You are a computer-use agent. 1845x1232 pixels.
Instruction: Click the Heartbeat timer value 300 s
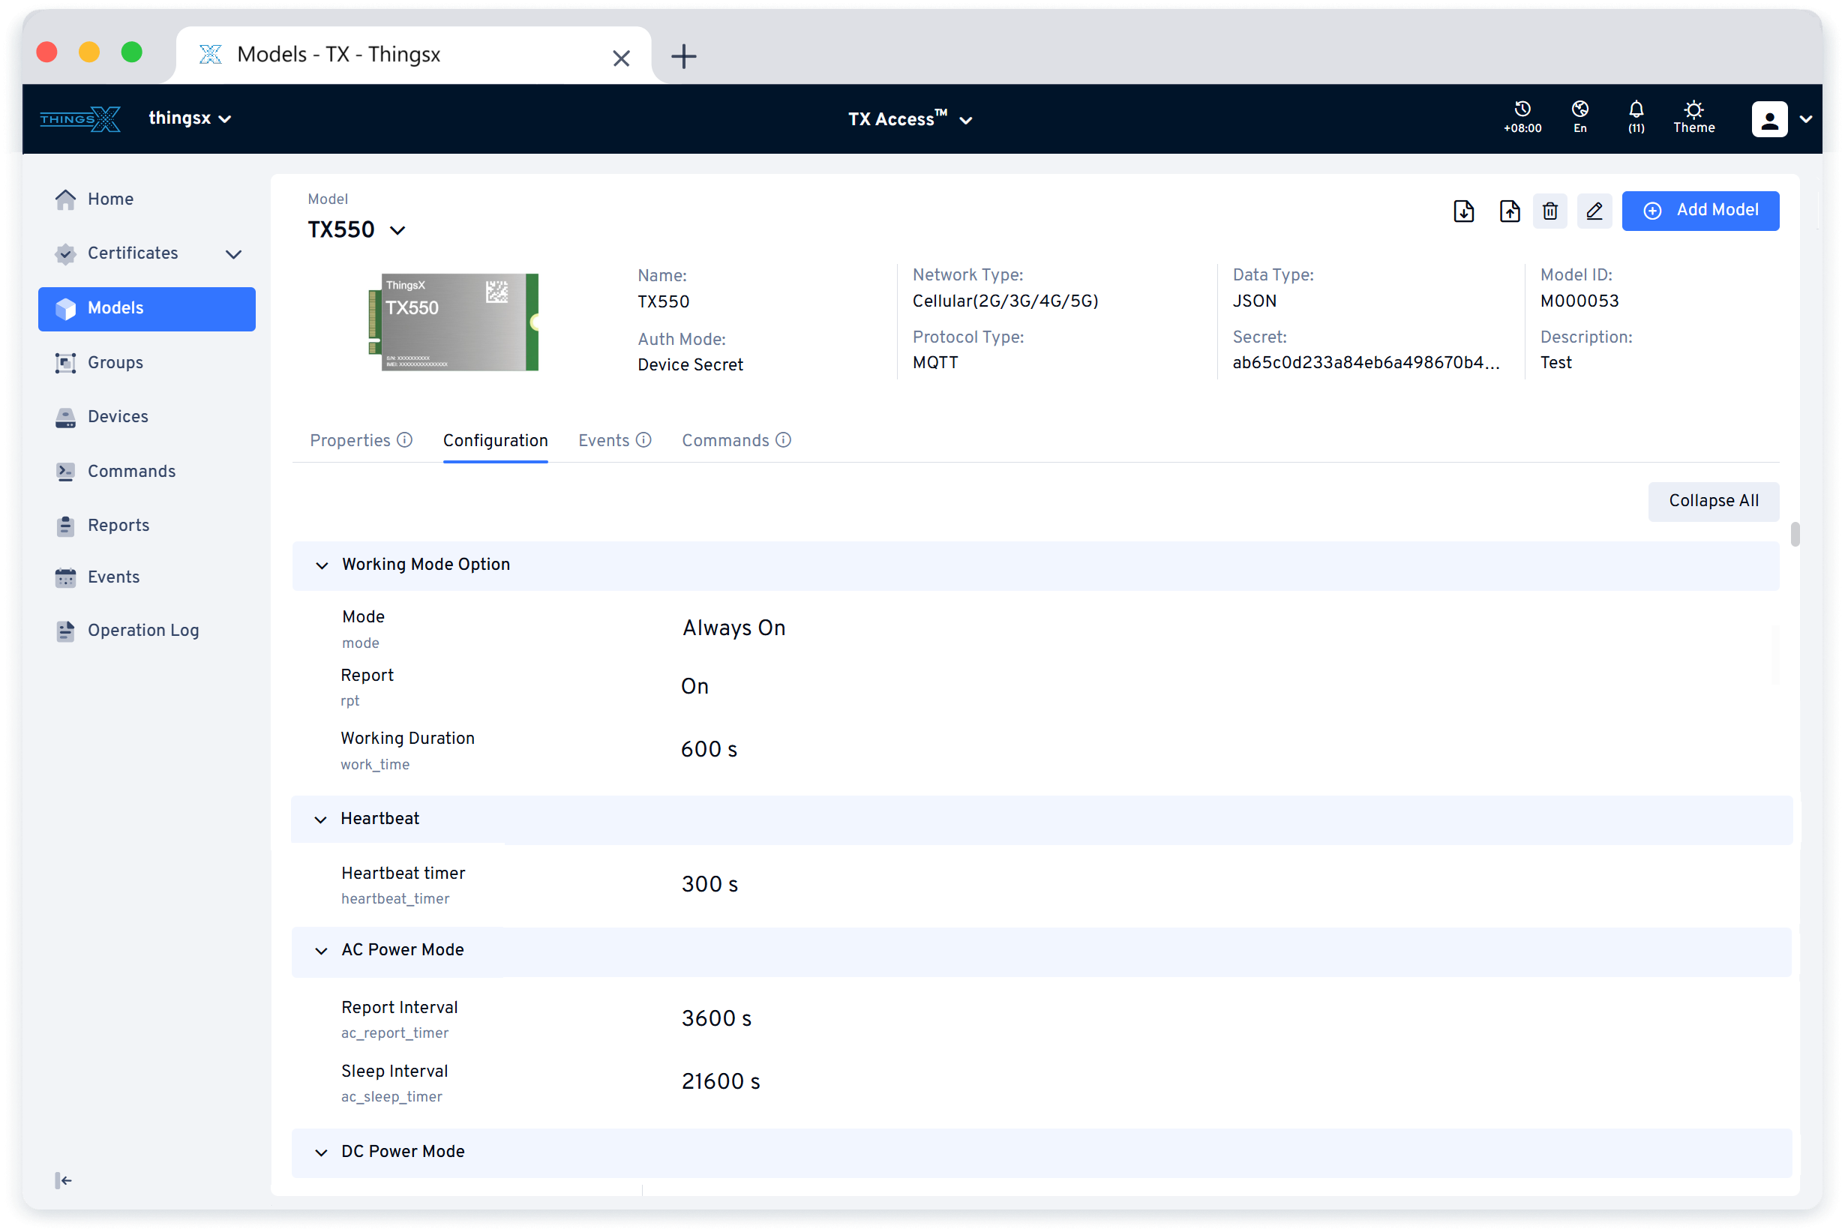click(709, 884)
